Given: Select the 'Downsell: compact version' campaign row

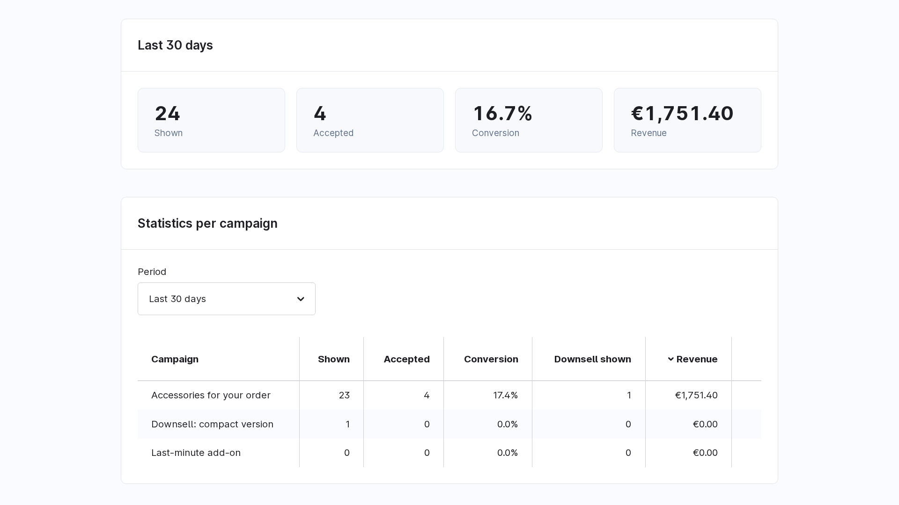Looking at the screenshot, I should point(449,424).
